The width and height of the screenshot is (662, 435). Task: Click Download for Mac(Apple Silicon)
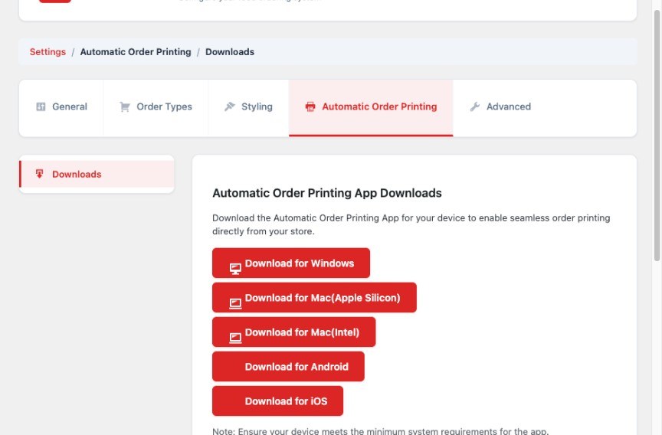pos(315,298)
